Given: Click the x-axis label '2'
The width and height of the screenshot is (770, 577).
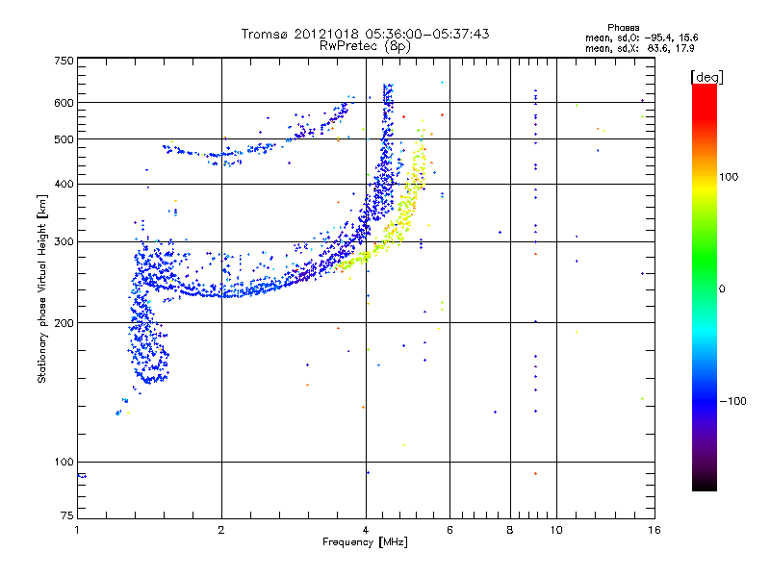Looking at the screenshot, I should pyautogui.click(x=221, y=530).
